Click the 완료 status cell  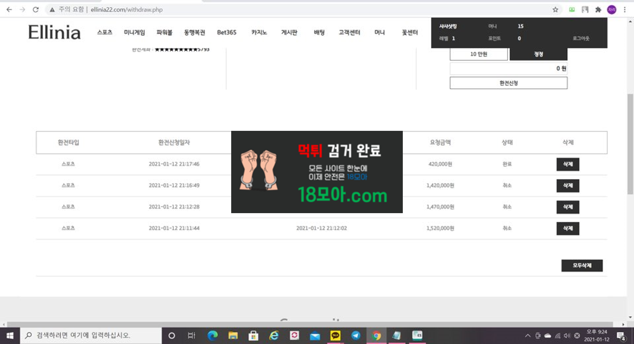507,164
